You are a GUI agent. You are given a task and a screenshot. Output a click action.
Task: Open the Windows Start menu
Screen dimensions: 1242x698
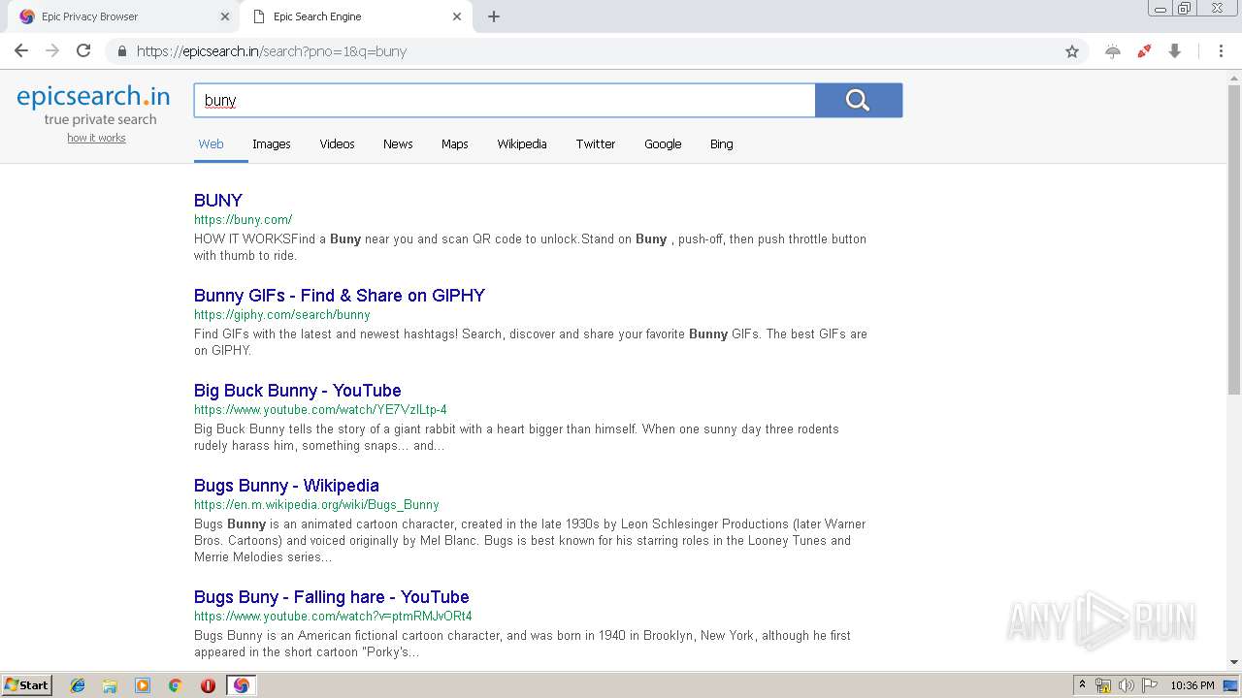tap(26, 685)
